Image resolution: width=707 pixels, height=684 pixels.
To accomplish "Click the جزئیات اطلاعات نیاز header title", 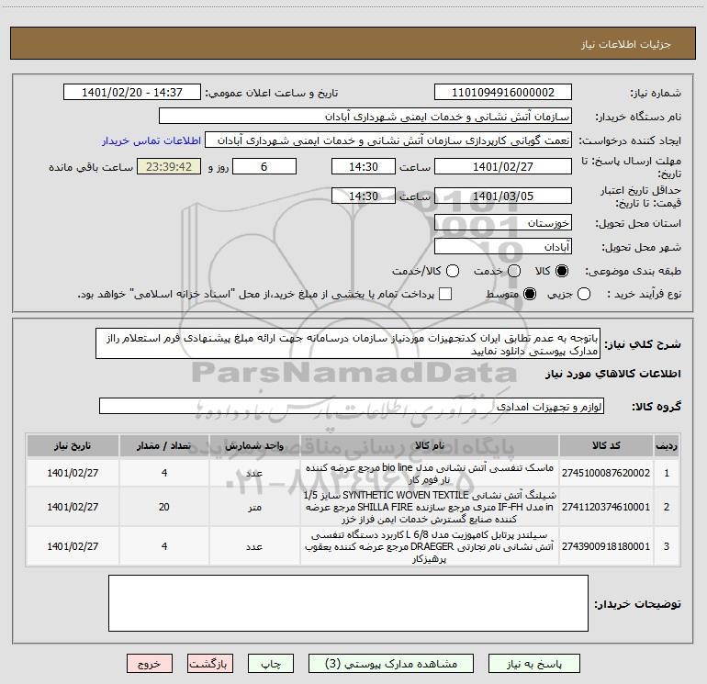I will coord(626,44).
